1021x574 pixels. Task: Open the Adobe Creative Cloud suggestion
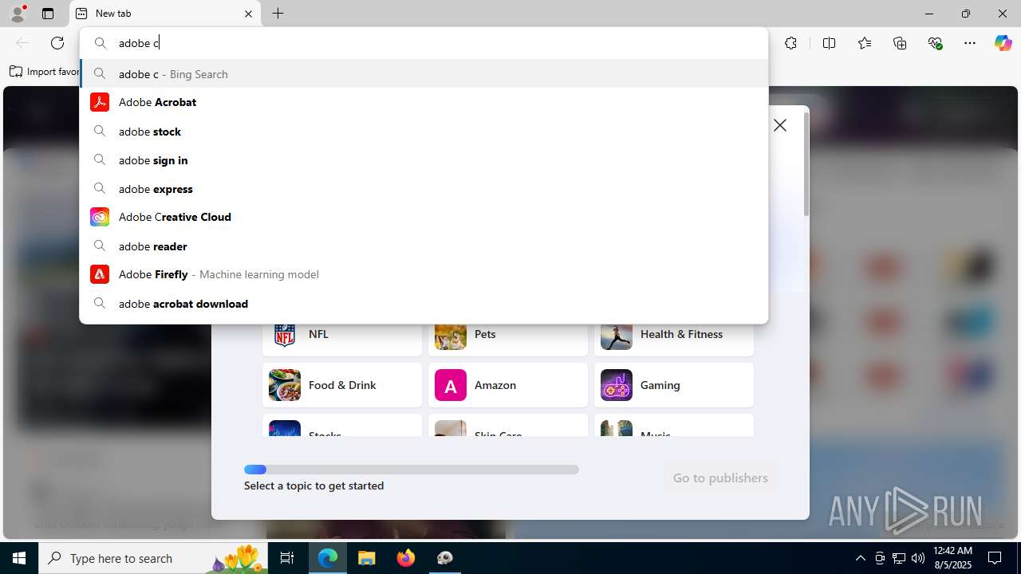click(x=424, y=217)
